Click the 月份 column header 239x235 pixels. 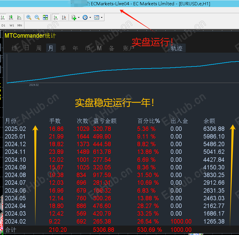pos(11,121)
